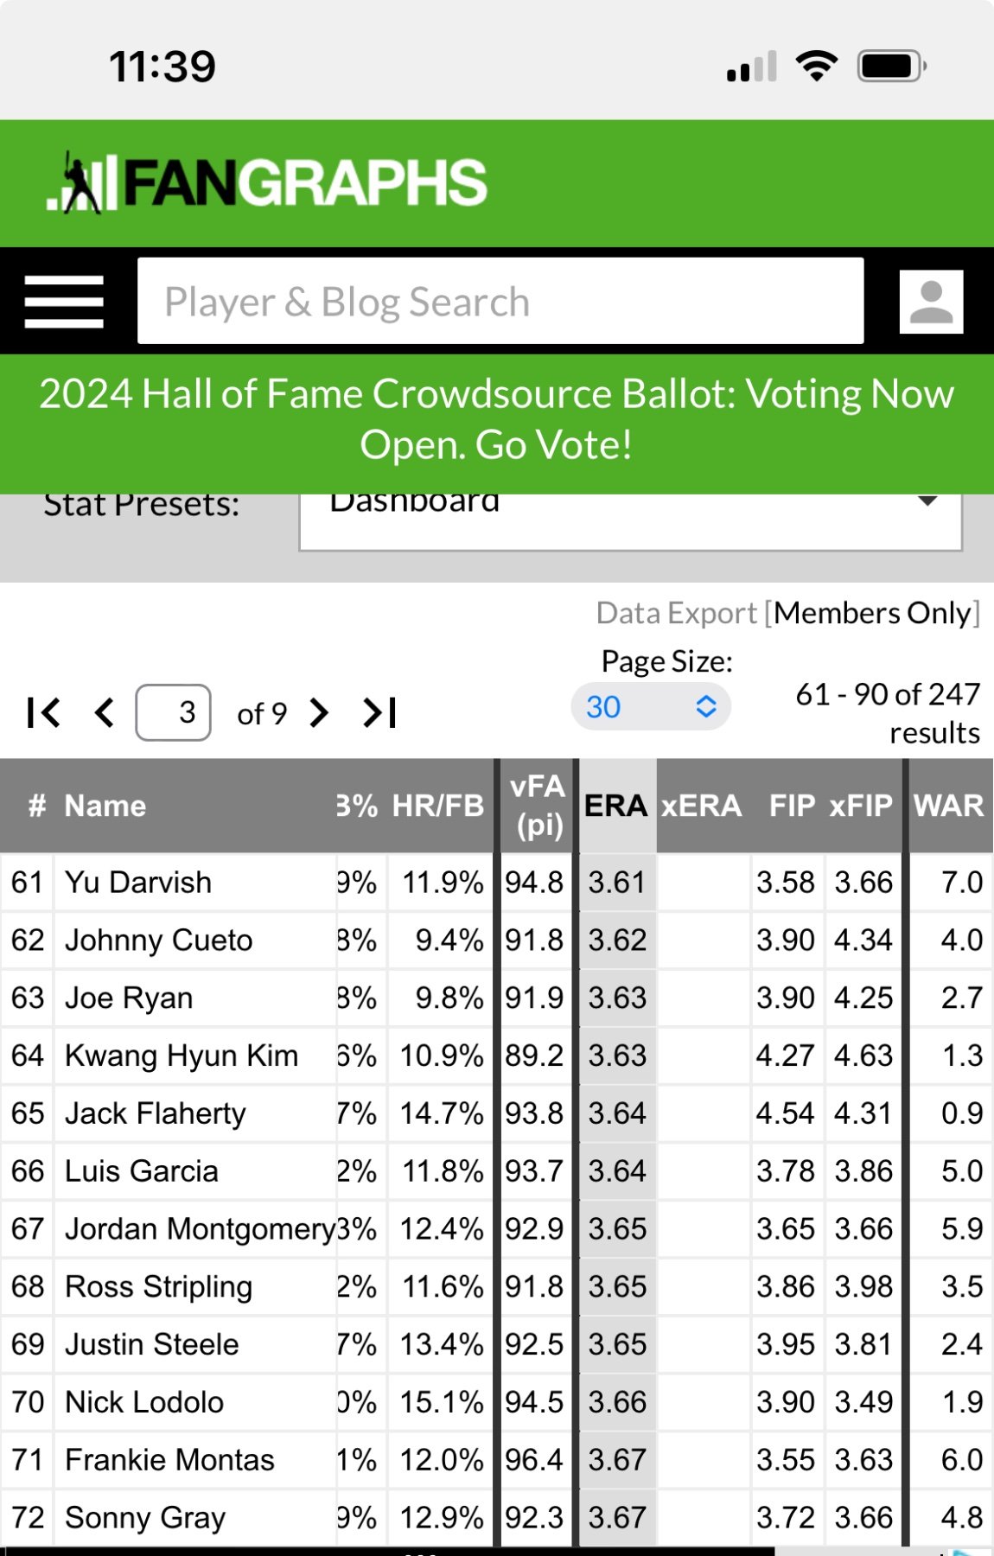Sort by the HR/FB column header
The image size is (994, 1556).
pos(437,806)
